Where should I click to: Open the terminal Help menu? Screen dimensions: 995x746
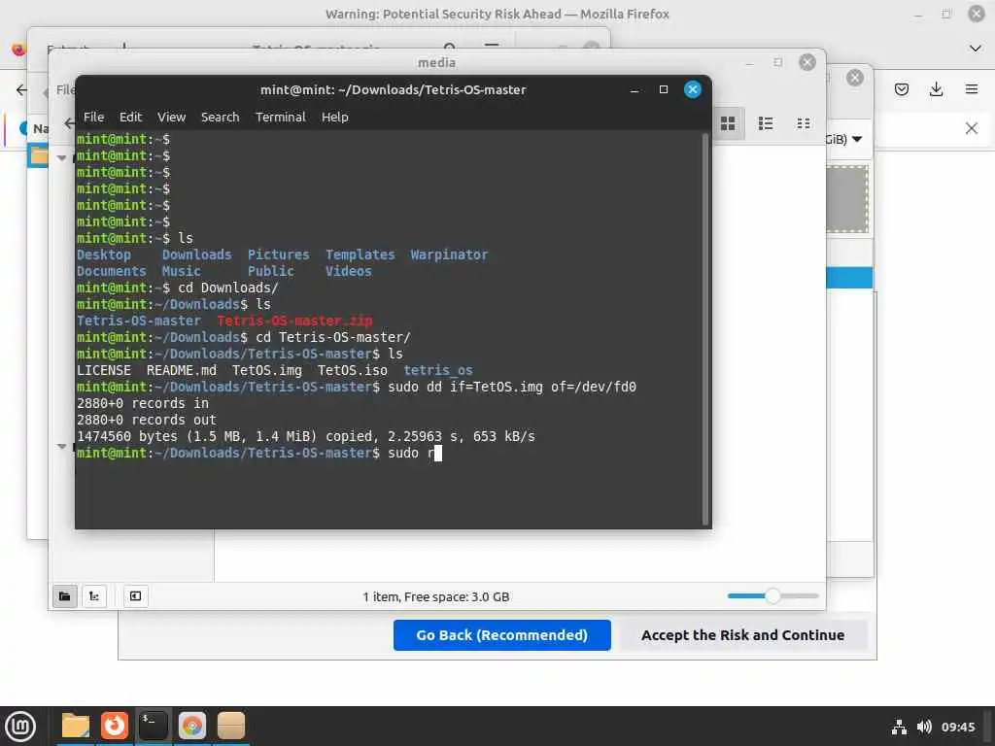pyautogui.click(x=334, y=117)
